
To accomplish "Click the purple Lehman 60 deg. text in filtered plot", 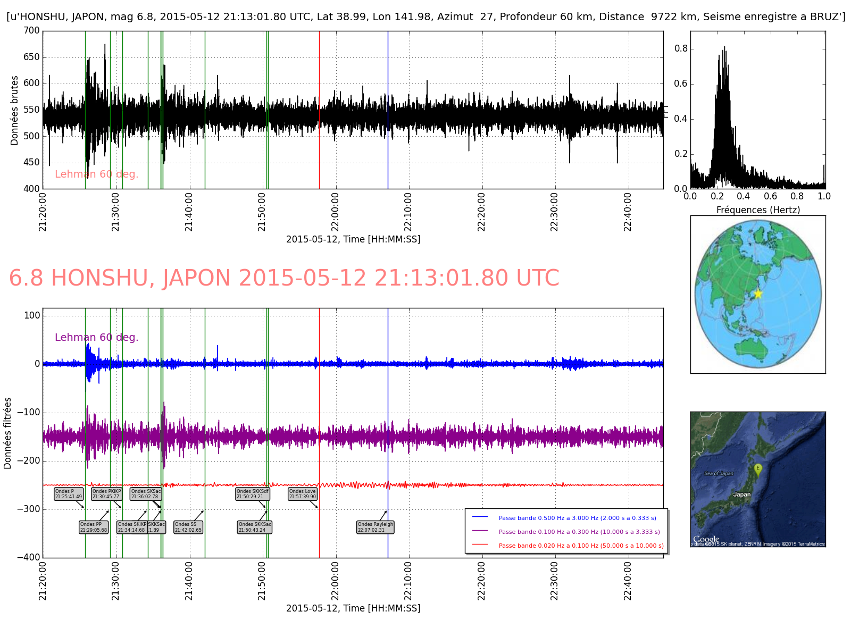I will (x=96, y=337).
